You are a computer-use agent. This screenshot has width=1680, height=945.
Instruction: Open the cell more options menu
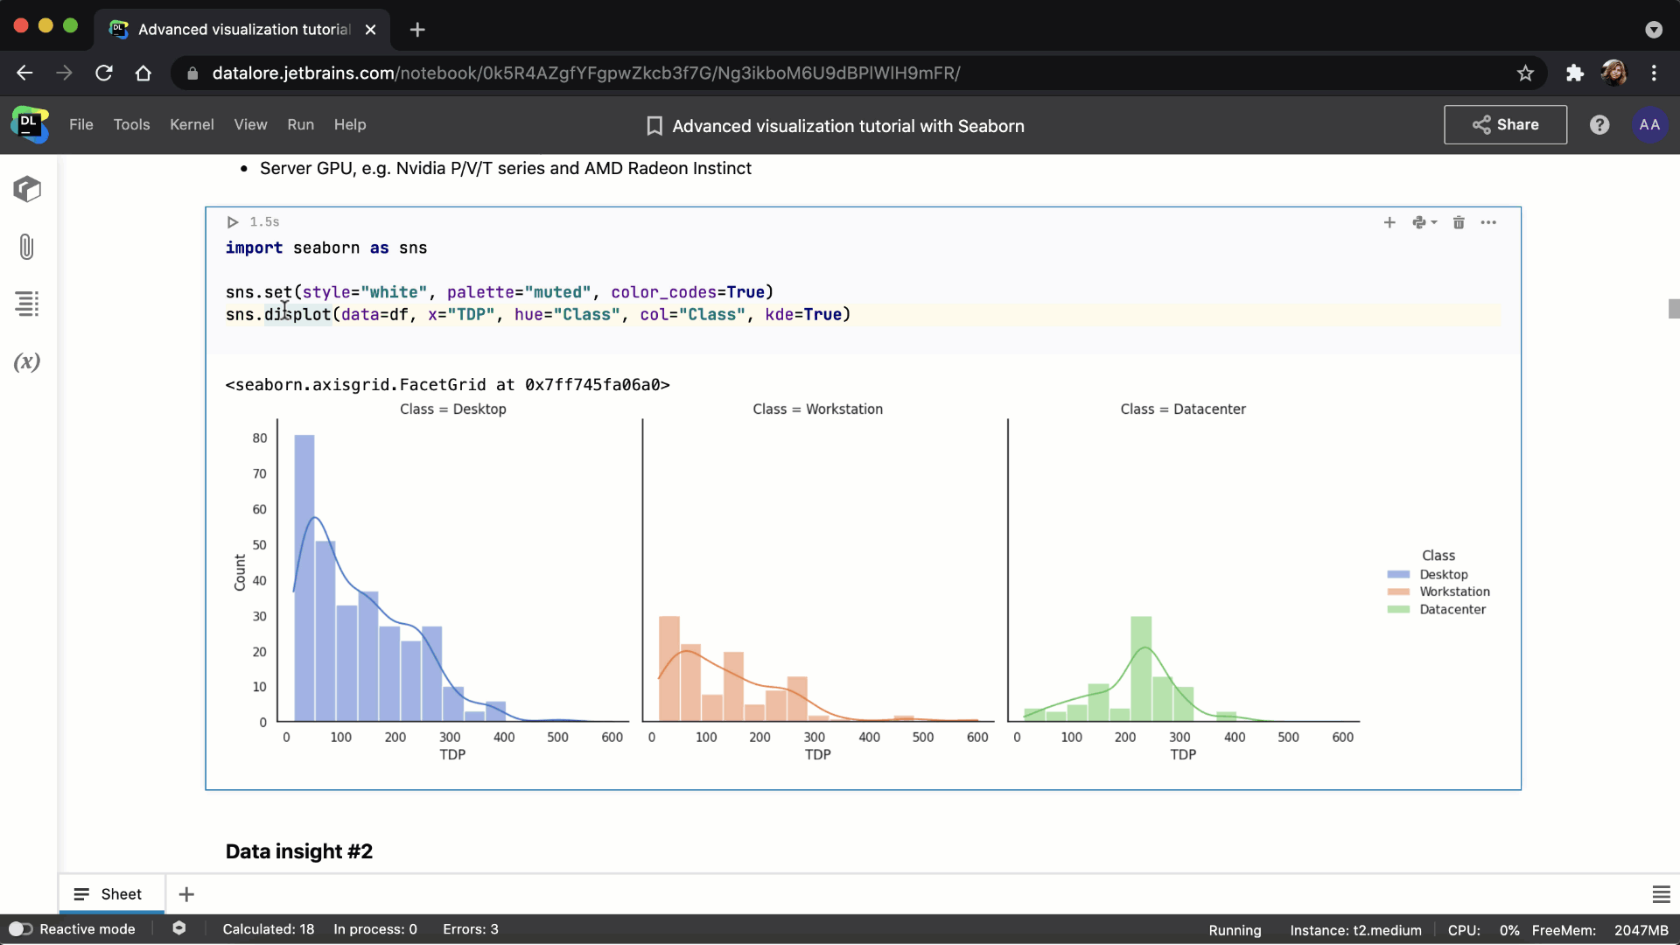pyautogui.click(x=1488, y=222)
